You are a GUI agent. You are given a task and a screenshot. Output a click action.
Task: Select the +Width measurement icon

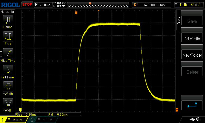click(x=8, y=86)
